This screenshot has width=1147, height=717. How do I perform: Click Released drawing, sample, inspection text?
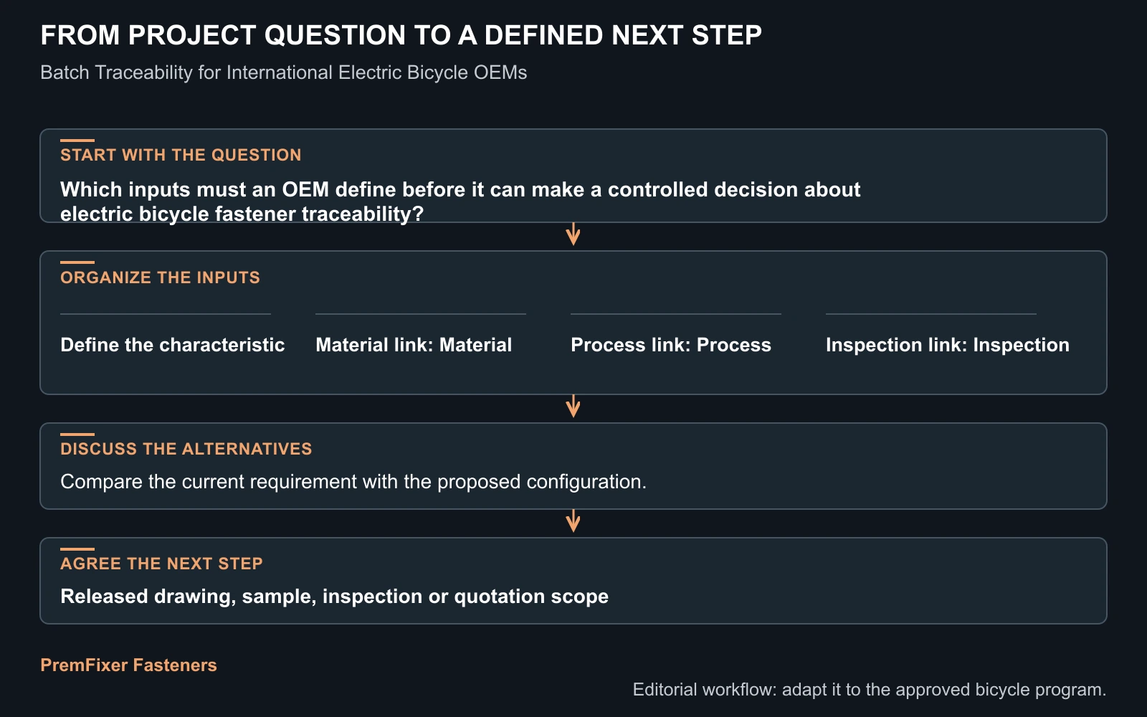335,597
